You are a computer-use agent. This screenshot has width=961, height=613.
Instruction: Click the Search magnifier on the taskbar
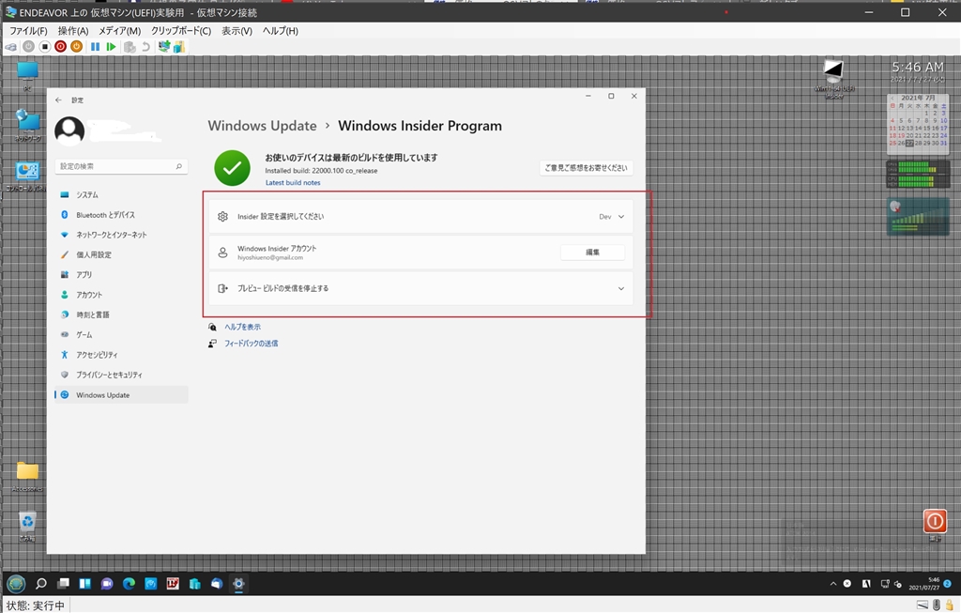click(41, 584)
